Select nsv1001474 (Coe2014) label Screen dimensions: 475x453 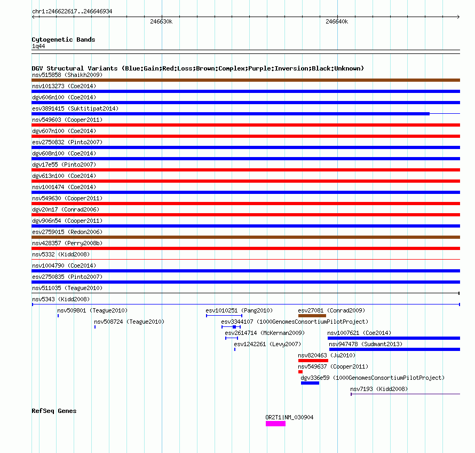click(x=64, y=187)
